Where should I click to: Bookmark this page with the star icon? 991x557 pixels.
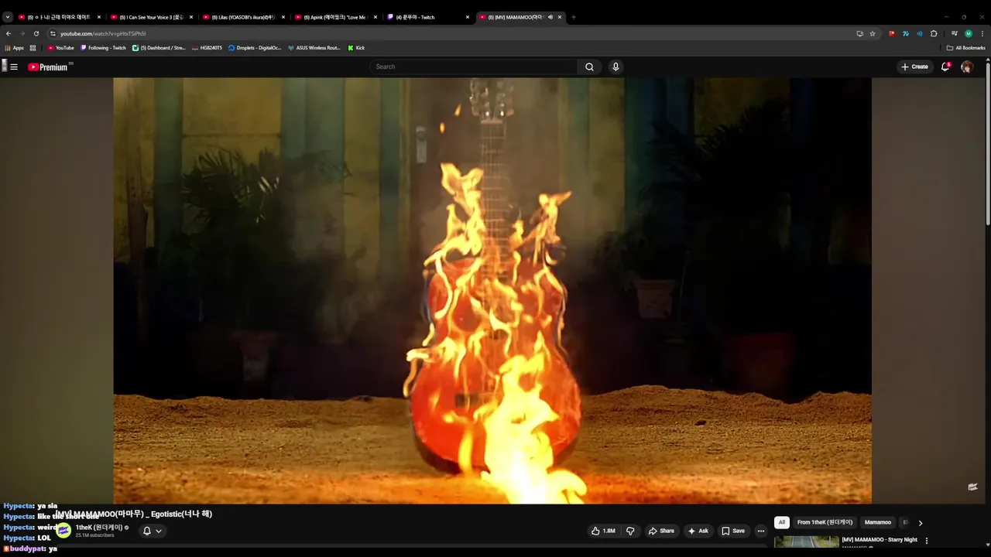click(x=873, y=33)
